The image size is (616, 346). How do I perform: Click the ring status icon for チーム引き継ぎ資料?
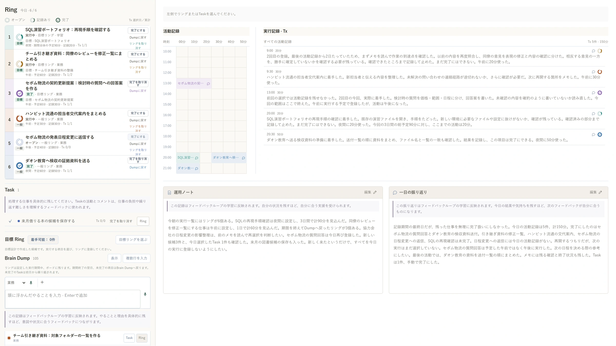pyautogui.click(x=20, y=64)
